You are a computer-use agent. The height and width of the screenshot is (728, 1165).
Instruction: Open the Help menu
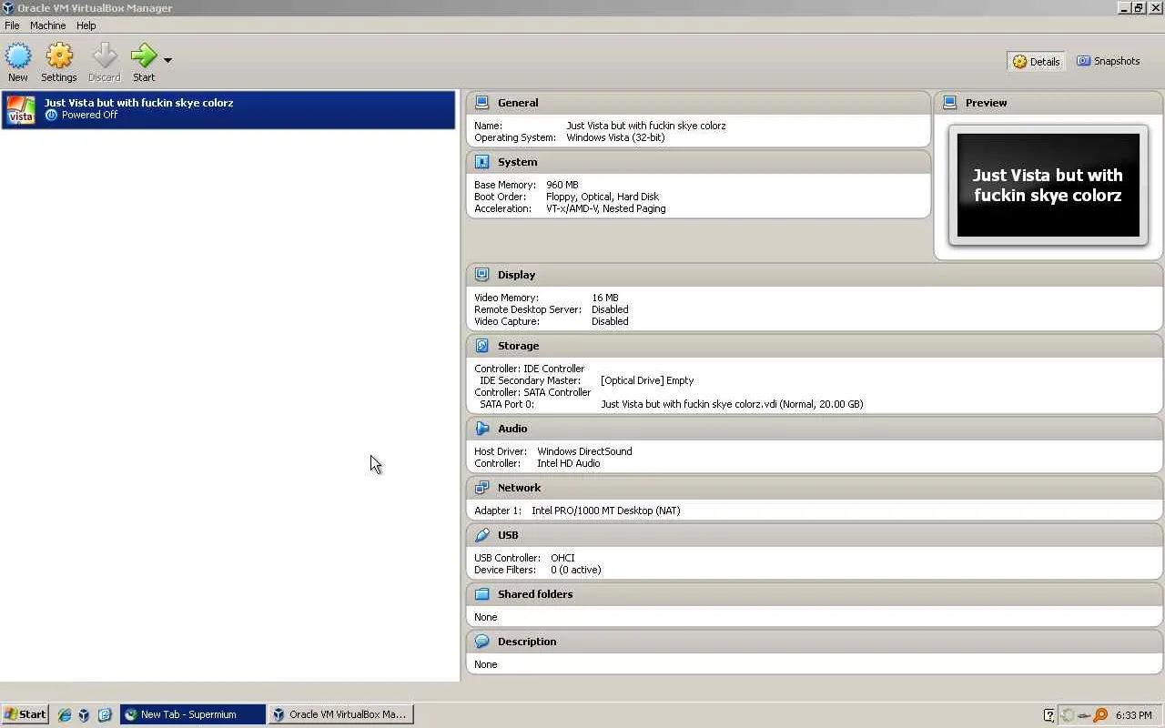click(x=86, y=25)
